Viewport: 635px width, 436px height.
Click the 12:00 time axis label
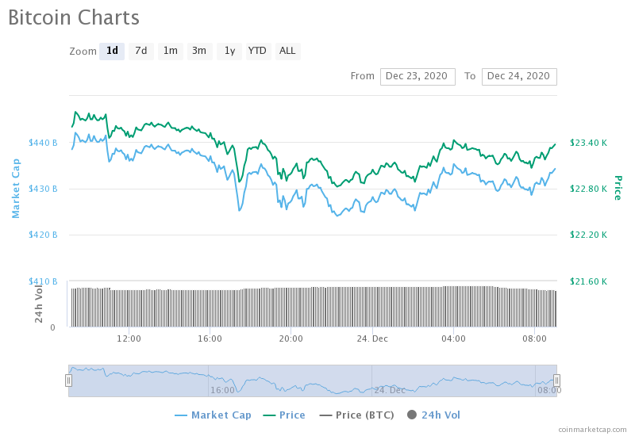tap(129, 338)
